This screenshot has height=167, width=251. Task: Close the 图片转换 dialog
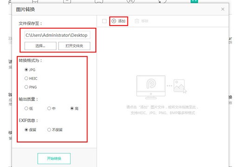223,9
